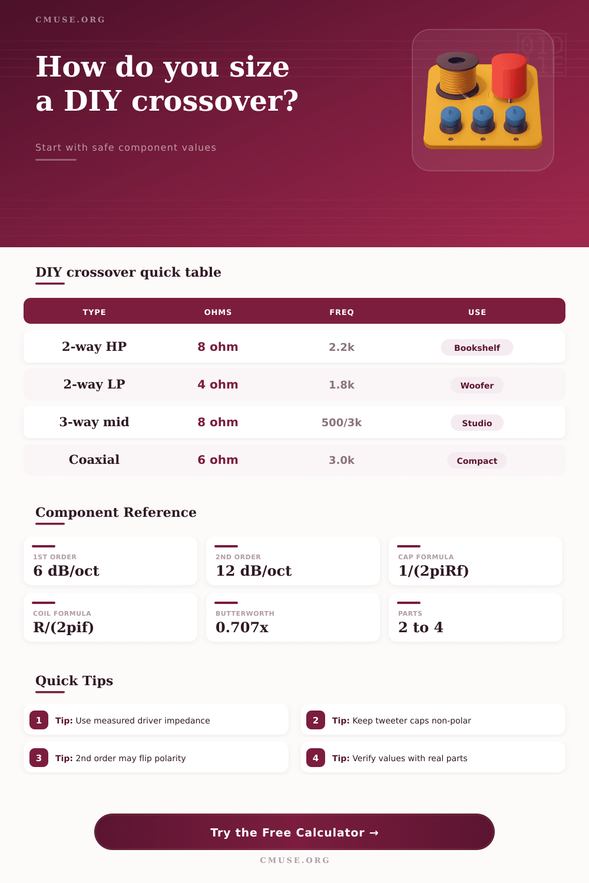This screenshot has height=883, width=589.
Task: Click the FREQ column header
Action: click(342, 312)
